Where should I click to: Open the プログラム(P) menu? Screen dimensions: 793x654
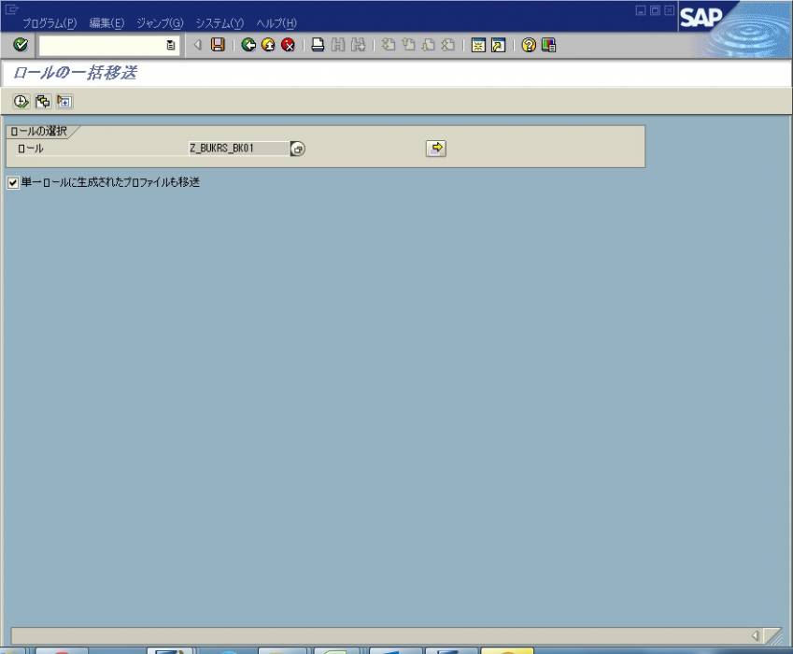pos(49,22)
